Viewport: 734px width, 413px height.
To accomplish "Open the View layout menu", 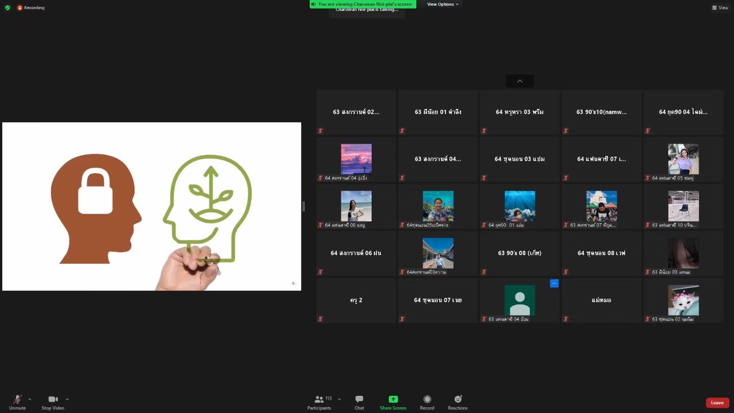I will click(720, 7).
